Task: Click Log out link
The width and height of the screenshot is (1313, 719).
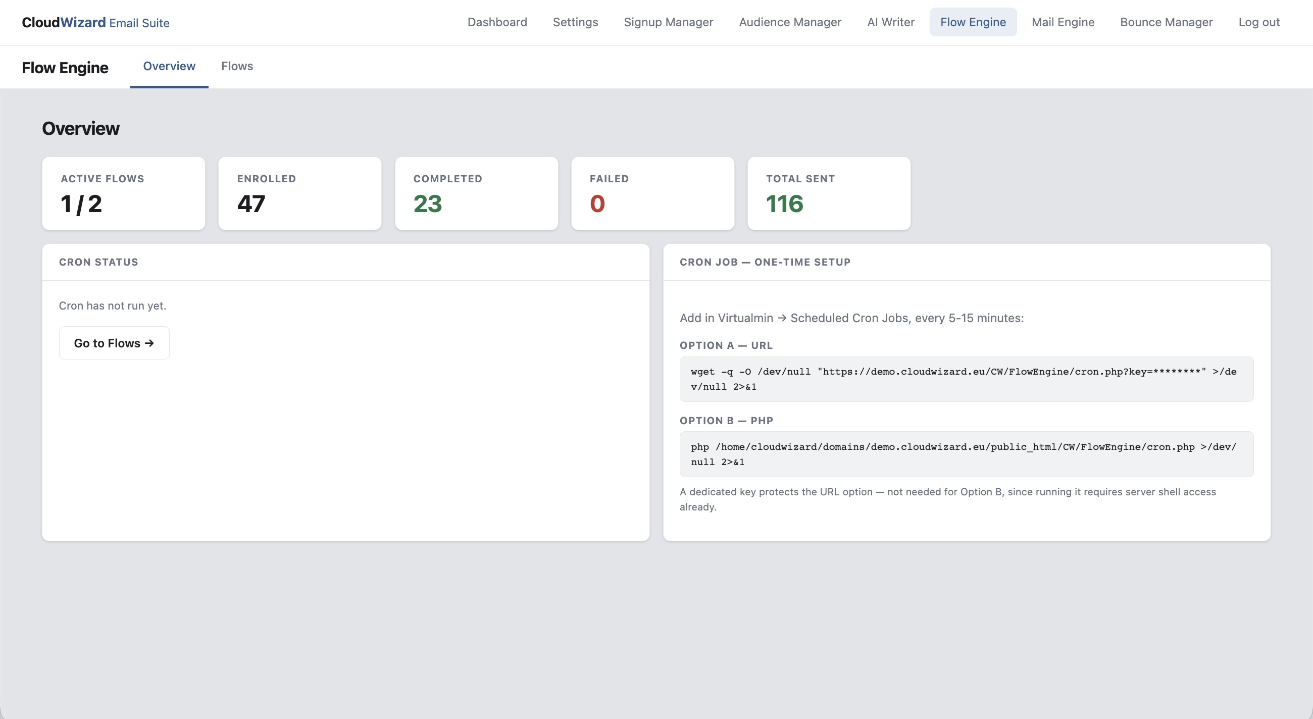Action: click(x=1259, y=22)
